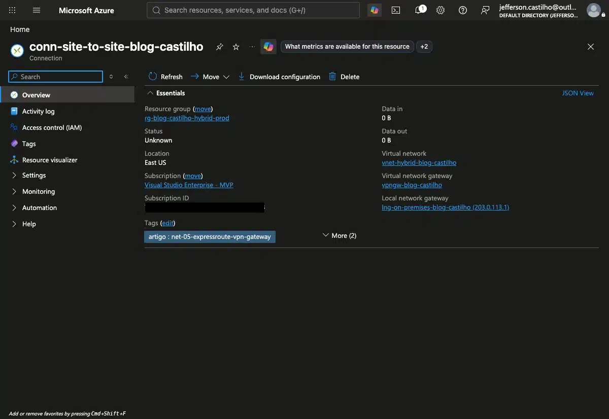Open Visual Studio Enterprise - MVP subscription
This screenshot has height=419, width=609.
(x=189, y=185)
